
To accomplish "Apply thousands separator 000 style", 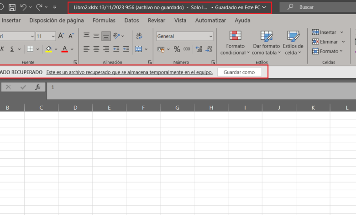I will 187,49.
